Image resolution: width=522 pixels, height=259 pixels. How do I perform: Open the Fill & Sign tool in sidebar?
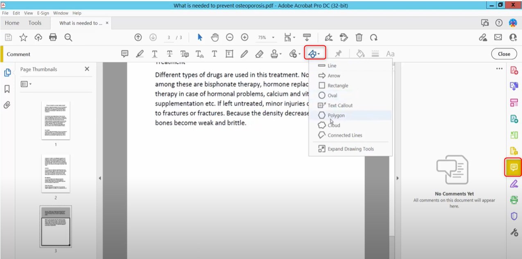tap(514, 184)
